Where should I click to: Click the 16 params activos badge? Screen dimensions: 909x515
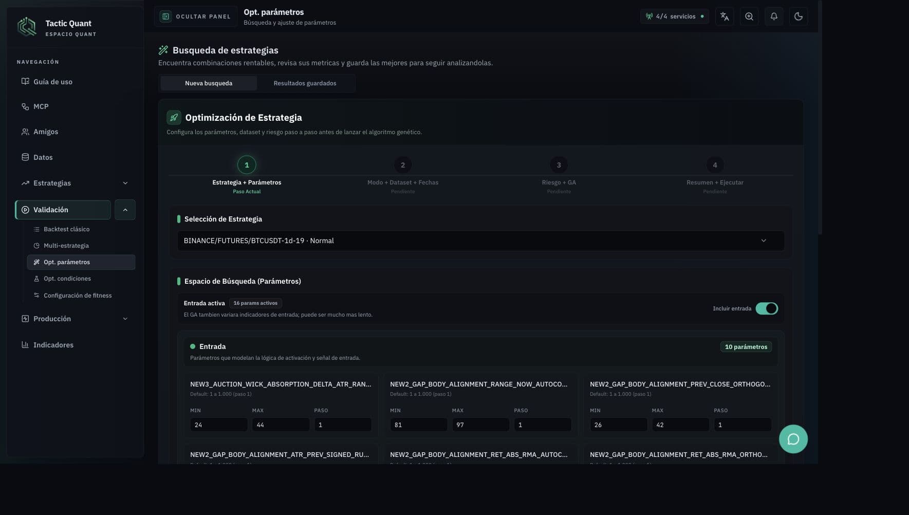(255, 303)
